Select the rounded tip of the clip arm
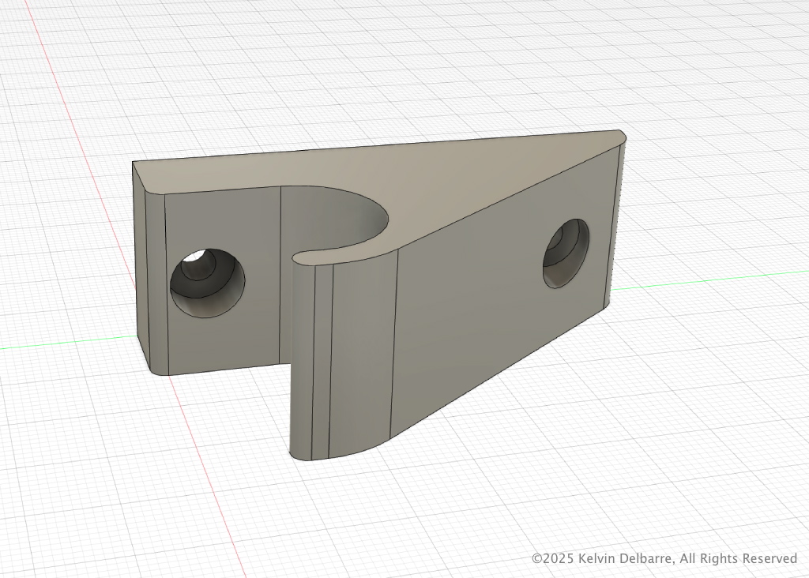 [303, 355]
